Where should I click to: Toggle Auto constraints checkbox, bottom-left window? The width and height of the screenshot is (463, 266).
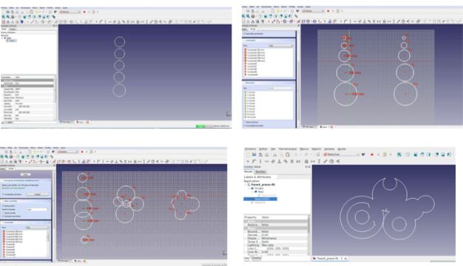point(3,216)
